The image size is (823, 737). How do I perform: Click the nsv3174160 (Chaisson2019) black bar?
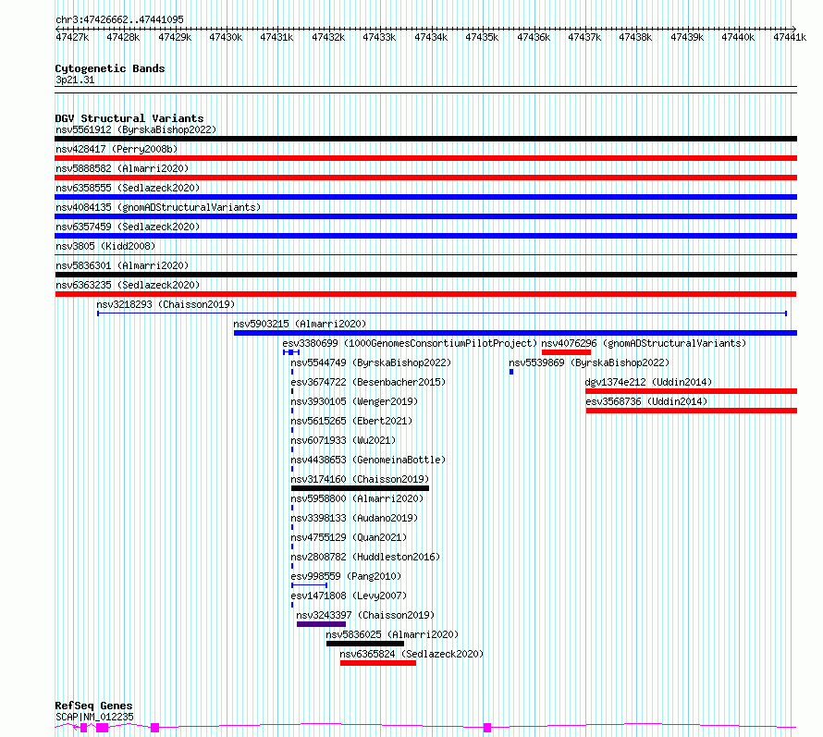click(360, 488)
